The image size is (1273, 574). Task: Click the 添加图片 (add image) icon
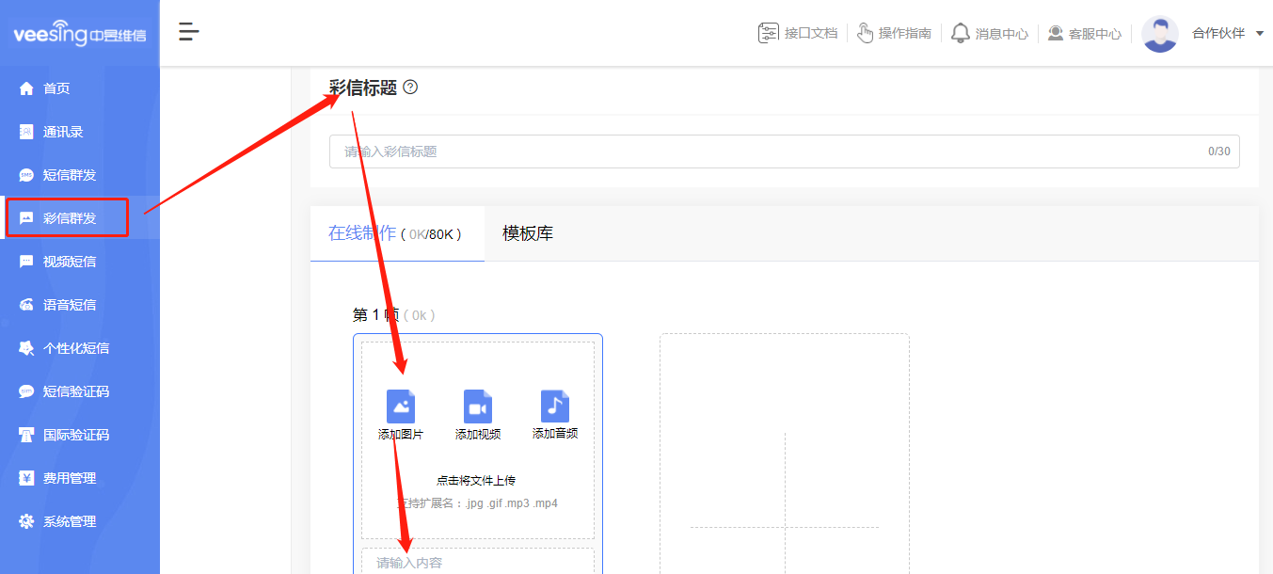(x=401, y=405)
